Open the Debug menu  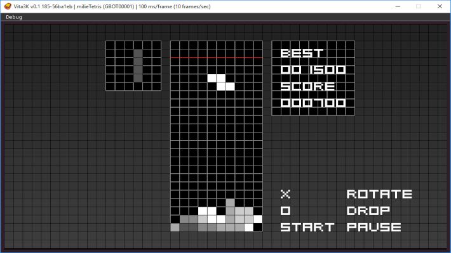14,17
